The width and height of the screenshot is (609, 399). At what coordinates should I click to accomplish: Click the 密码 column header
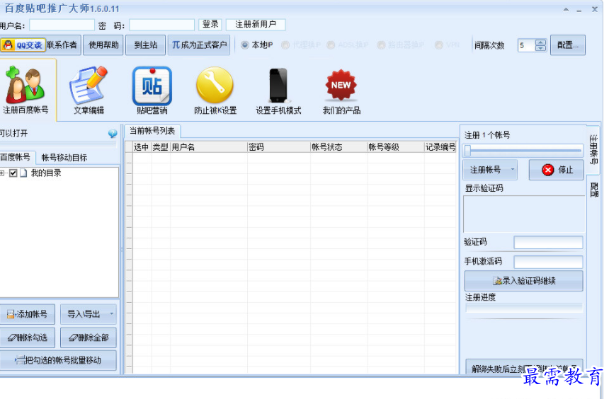tap(279, 147)
